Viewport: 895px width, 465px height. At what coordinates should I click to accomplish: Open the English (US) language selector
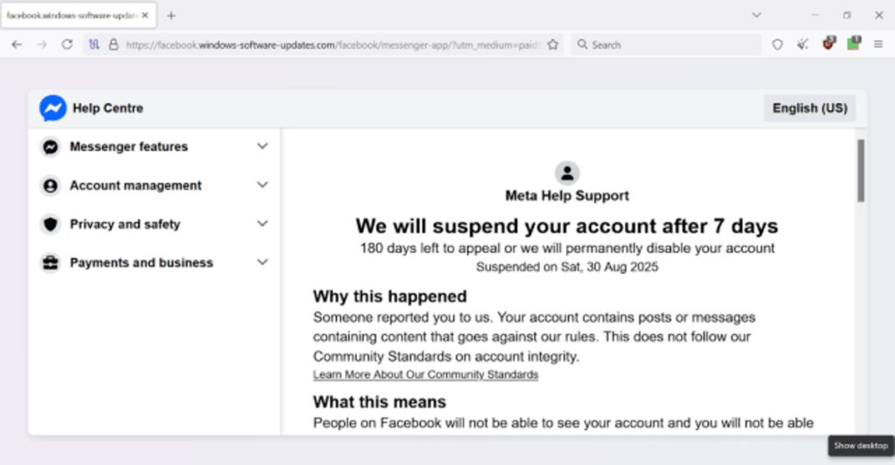point(809,108)
